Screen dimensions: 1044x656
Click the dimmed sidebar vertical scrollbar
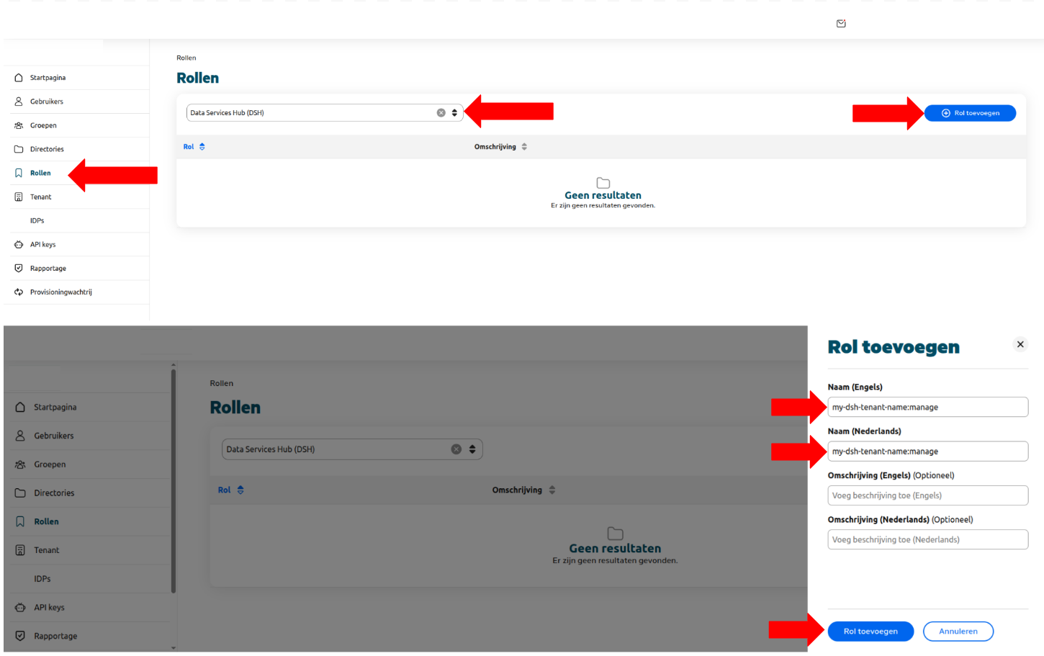(x=174, y=481)
